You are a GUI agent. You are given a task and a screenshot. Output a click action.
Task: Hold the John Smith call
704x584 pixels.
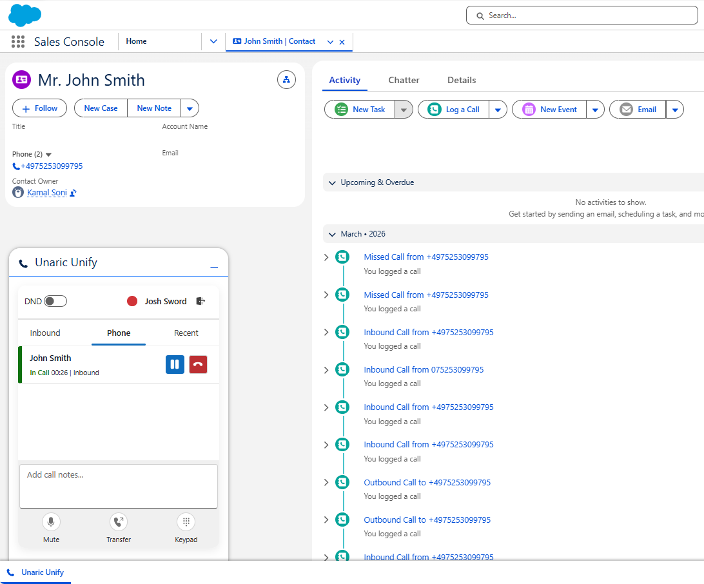(x=175, y=364)
